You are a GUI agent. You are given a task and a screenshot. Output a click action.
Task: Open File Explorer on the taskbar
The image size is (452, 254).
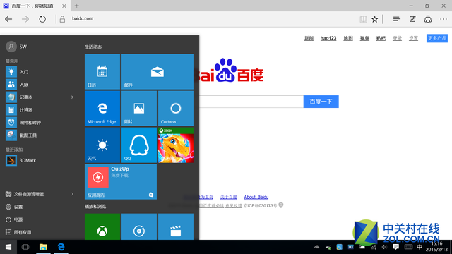click(x=43, y=247)
